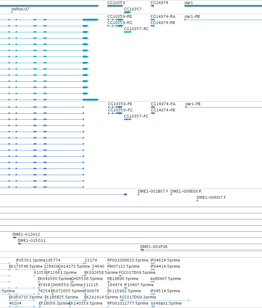262x308 pixels.
Task: Open EST EK186825.5prime
Action: (x=61, y=297)
